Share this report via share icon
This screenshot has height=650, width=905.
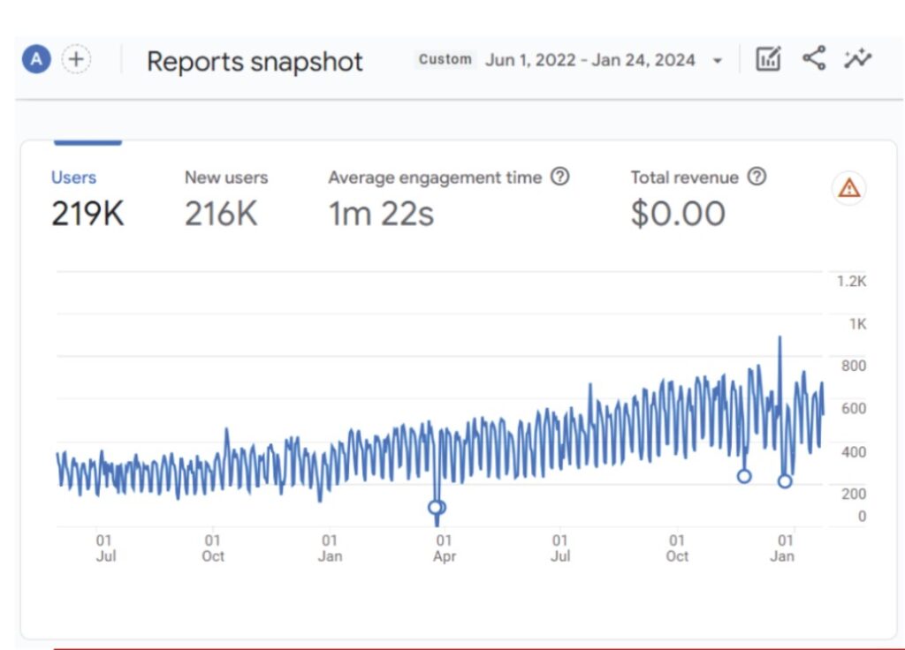pos(814,58)
